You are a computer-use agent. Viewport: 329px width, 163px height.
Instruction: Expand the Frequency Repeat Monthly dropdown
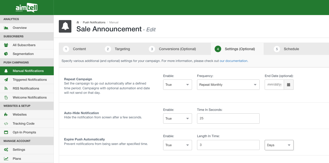(228, 85)
